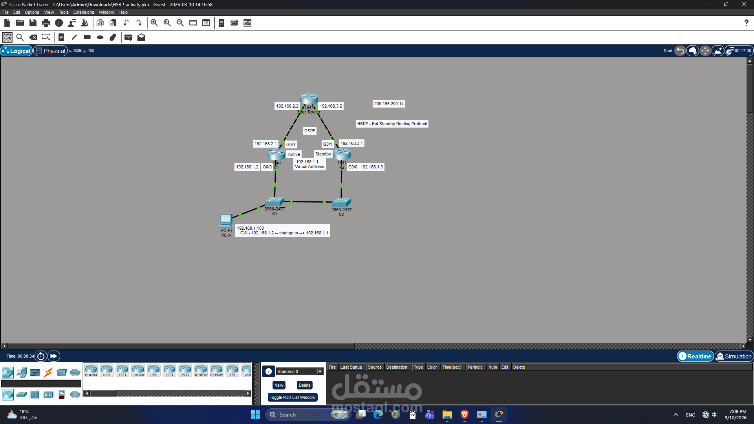
Task: Click the New file icon
Action: 7,23
